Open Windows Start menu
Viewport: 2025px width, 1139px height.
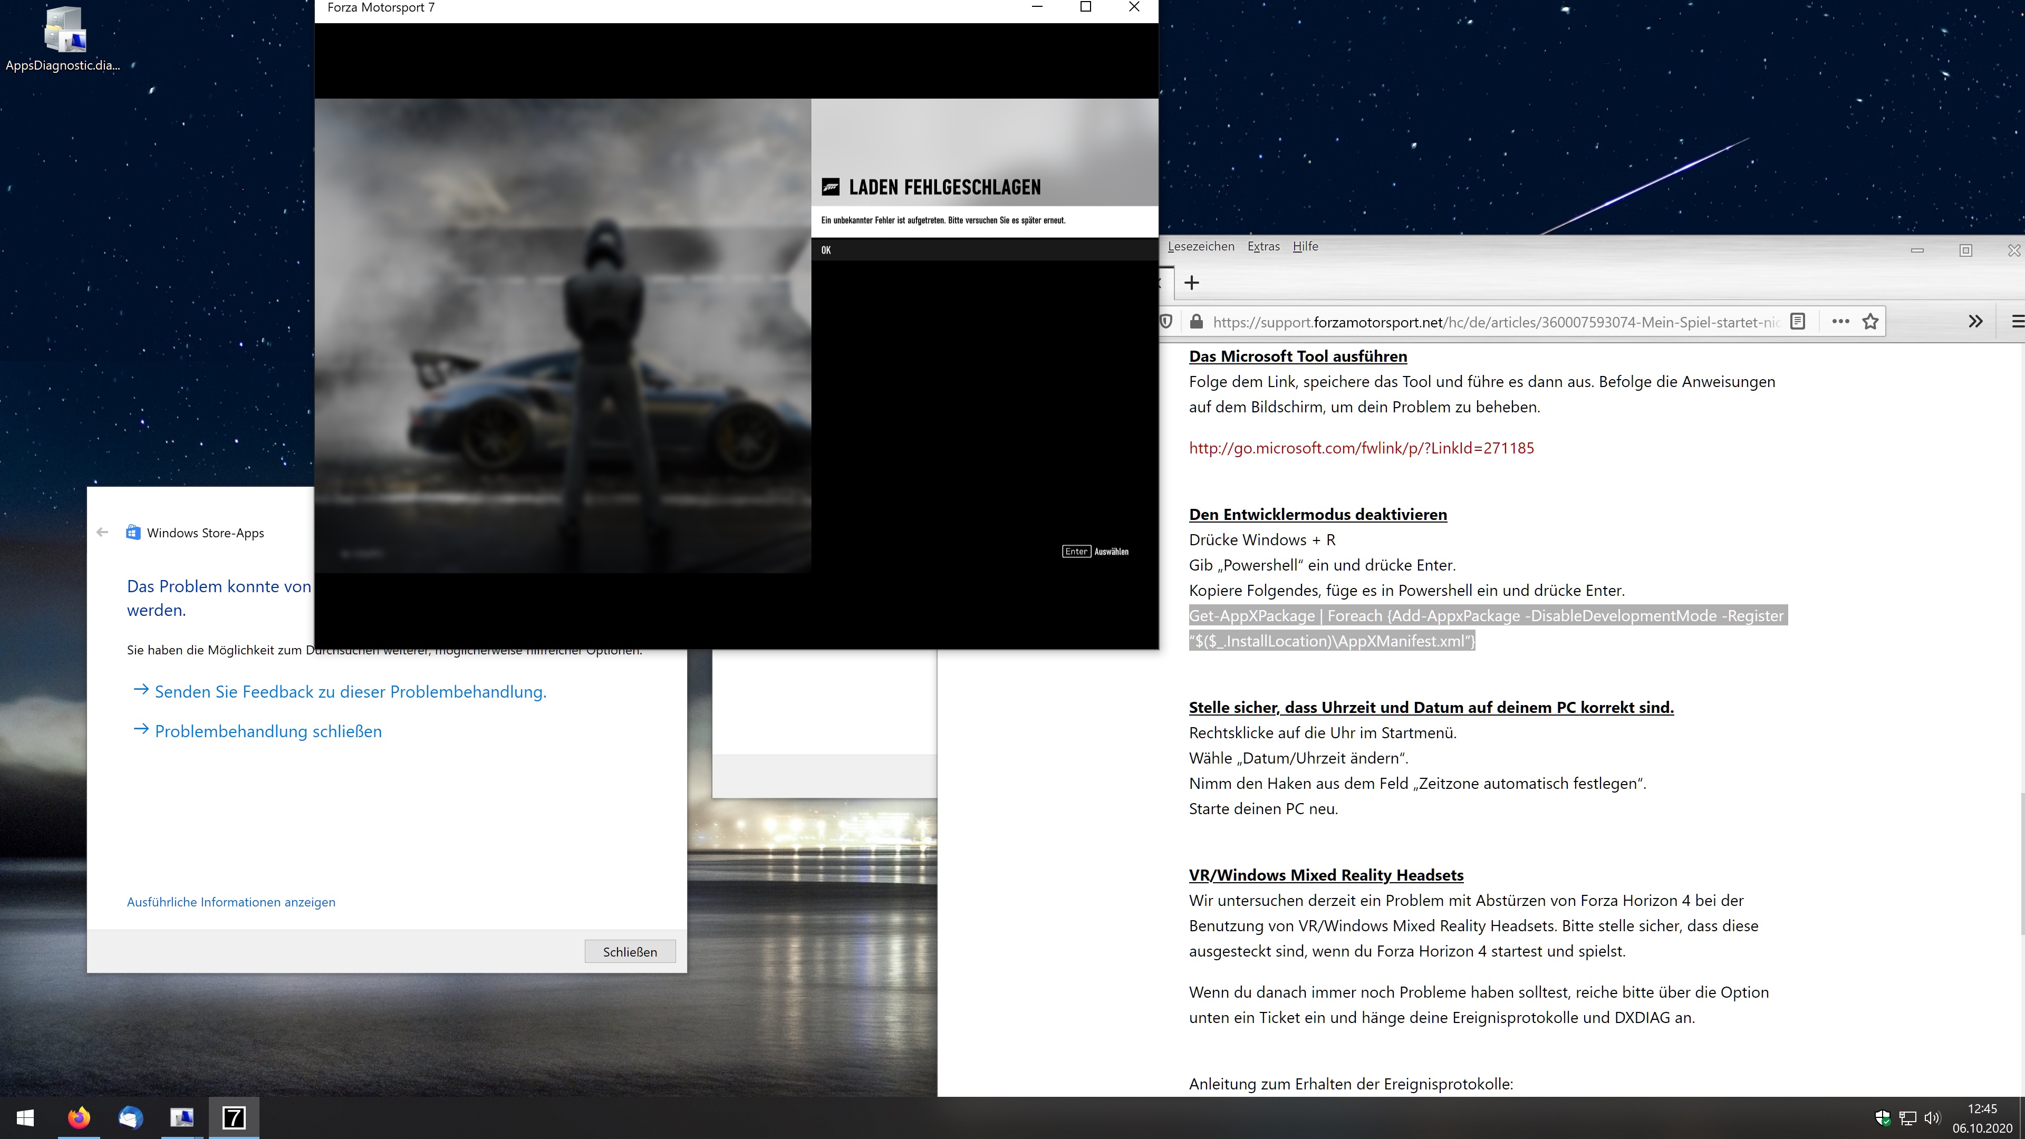[25, 1118]
